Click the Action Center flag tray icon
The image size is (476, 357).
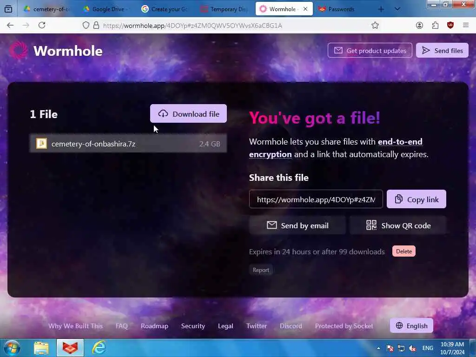[x=390, y=348]
